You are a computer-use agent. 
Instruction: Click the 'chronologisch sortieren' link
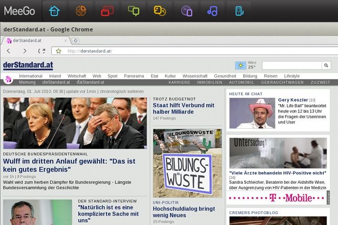click(x=123, y=91)
